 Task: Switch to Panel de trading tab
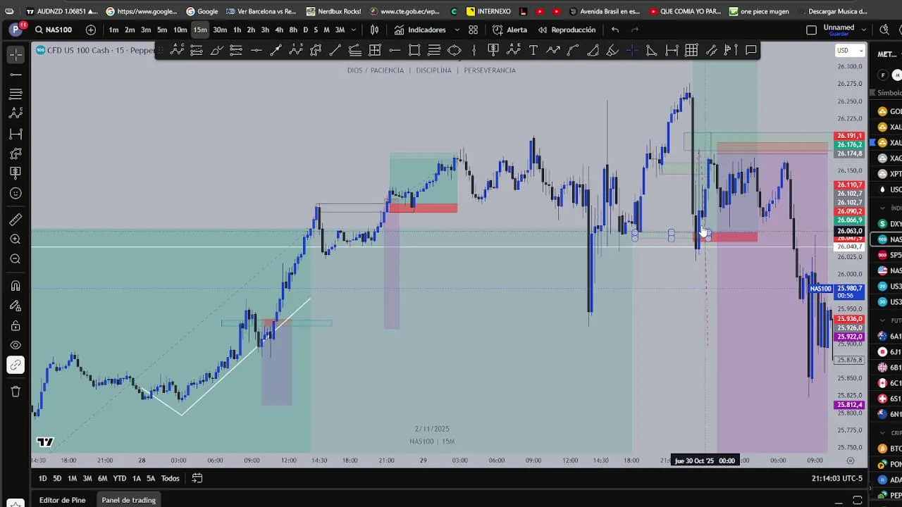[x=128, y=500]
